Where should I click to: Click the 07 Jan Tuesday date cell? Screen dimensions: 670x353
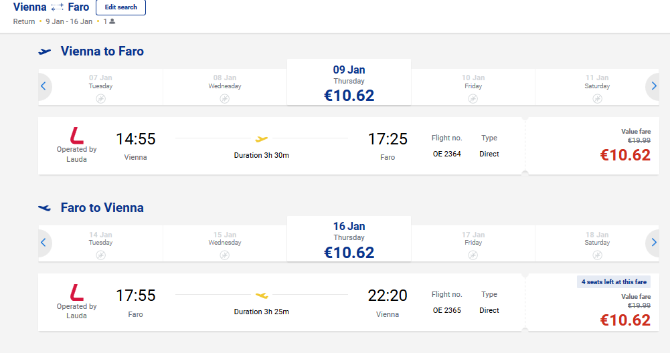coord(100,88)
